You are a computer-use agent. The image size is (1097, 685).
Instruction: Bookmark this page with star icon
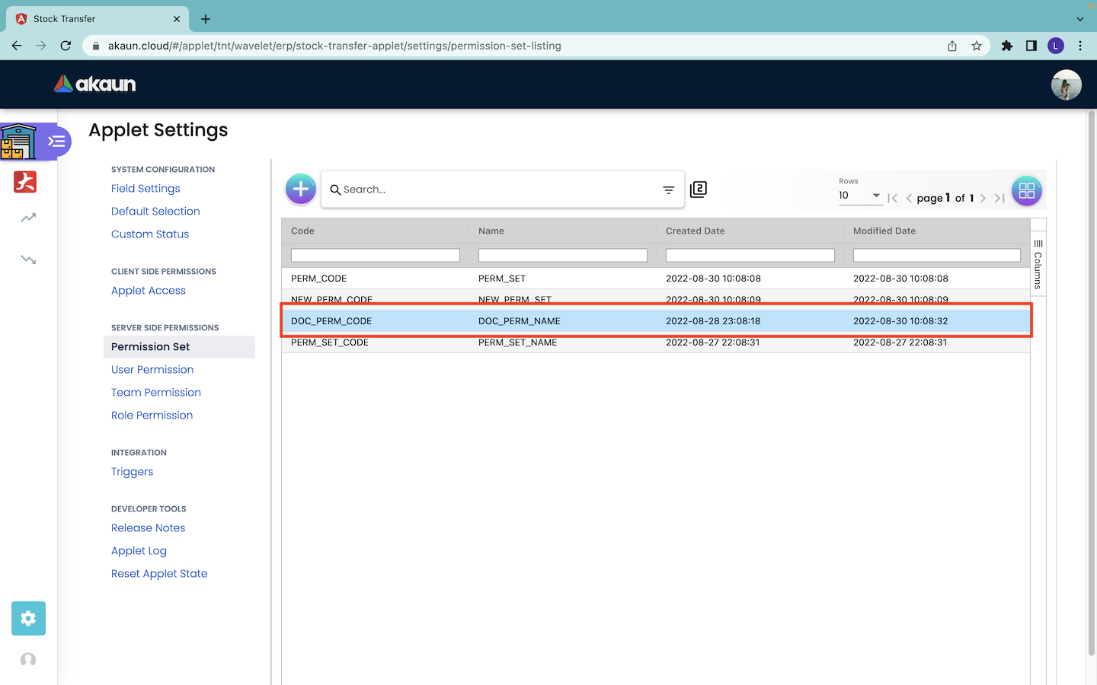[x=977, y=46]
